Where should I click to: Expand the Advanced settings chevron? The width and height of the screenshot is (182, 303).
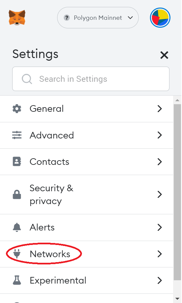pos(160,135)
